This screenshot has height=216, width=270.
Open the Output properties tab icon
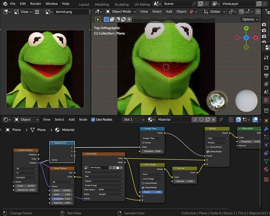coord(266,76)
